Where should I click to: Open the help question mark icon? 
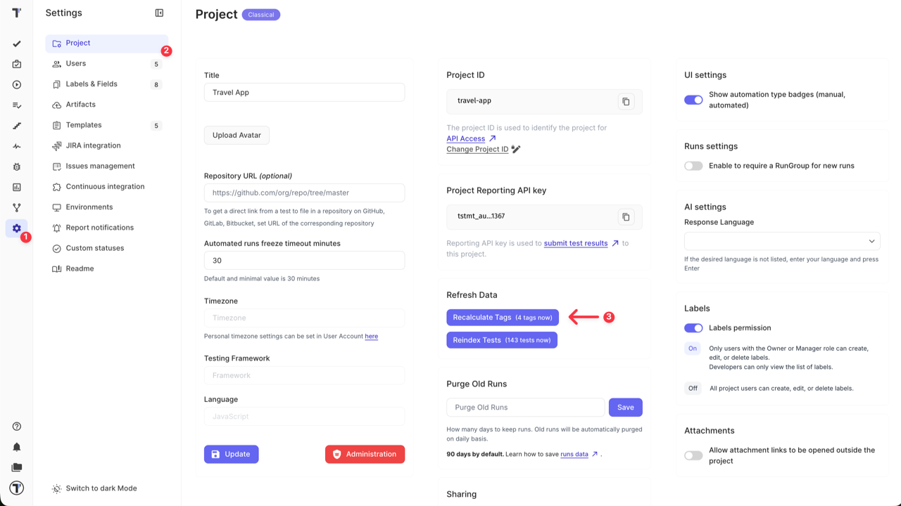pyautogui.click(x=17, y=427)
